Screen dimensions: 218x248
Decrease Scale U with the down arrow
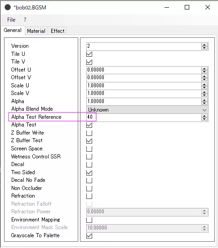(x=204, y=87)
